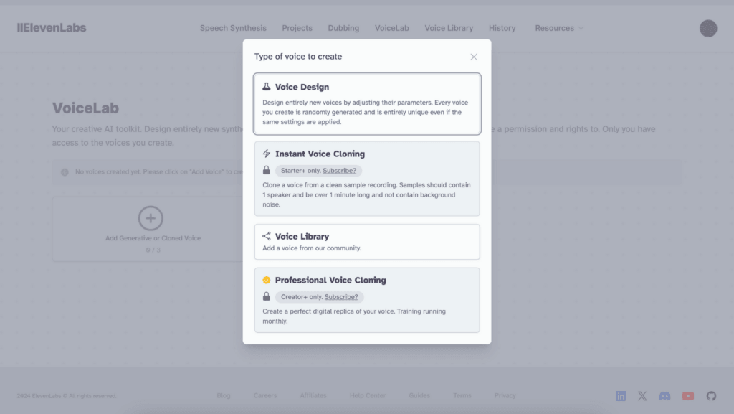
Task: Switch to the Dubbing section
Action: (343, 28)
